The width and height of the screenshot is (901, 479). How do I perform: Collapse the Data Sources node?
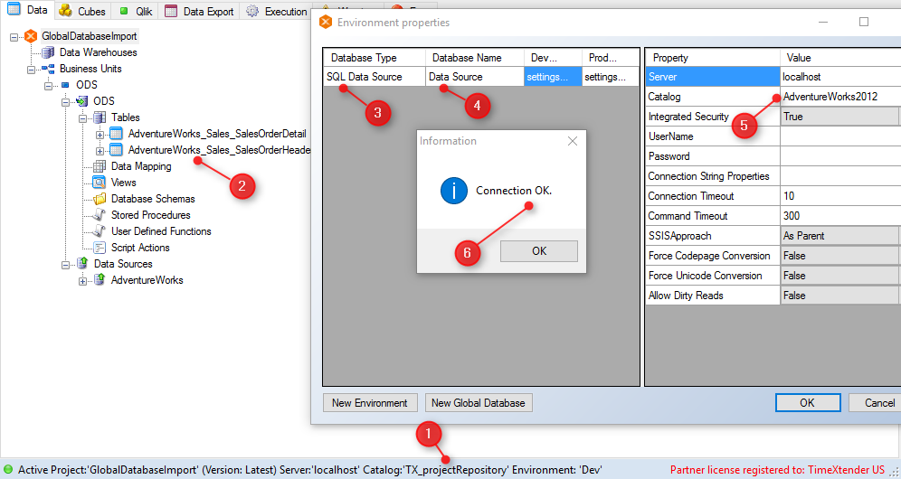pos(65,264)
